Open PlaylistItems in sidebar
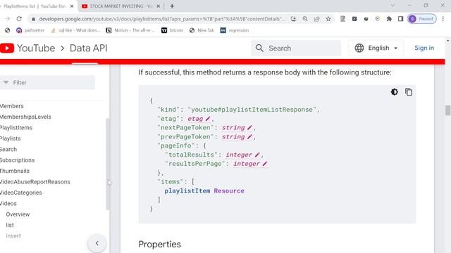Viewport: 451px width, 253px height. (16, 128)
